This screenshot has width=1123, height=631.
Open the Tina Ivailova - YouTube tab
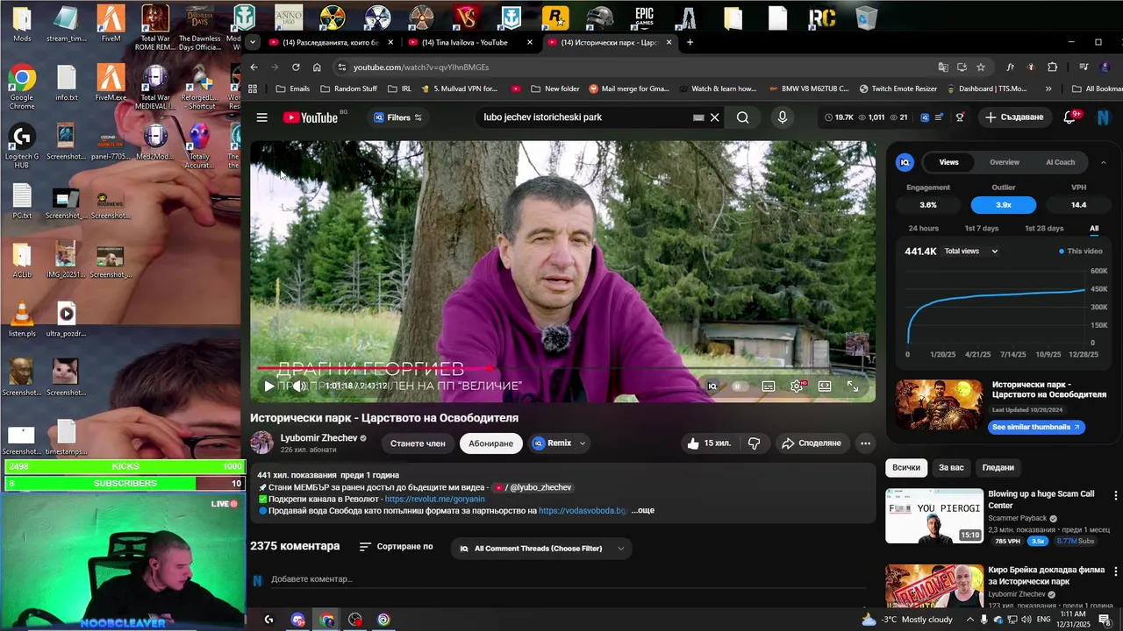click(471, 42)
